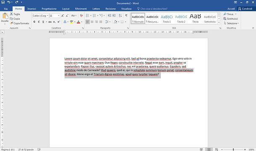Switch to Revisione tab
256x151 pixels.
110,9
